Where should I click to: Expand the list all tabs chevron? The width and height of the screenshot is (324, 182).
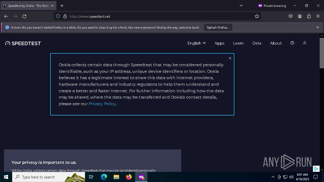(241, 6)
